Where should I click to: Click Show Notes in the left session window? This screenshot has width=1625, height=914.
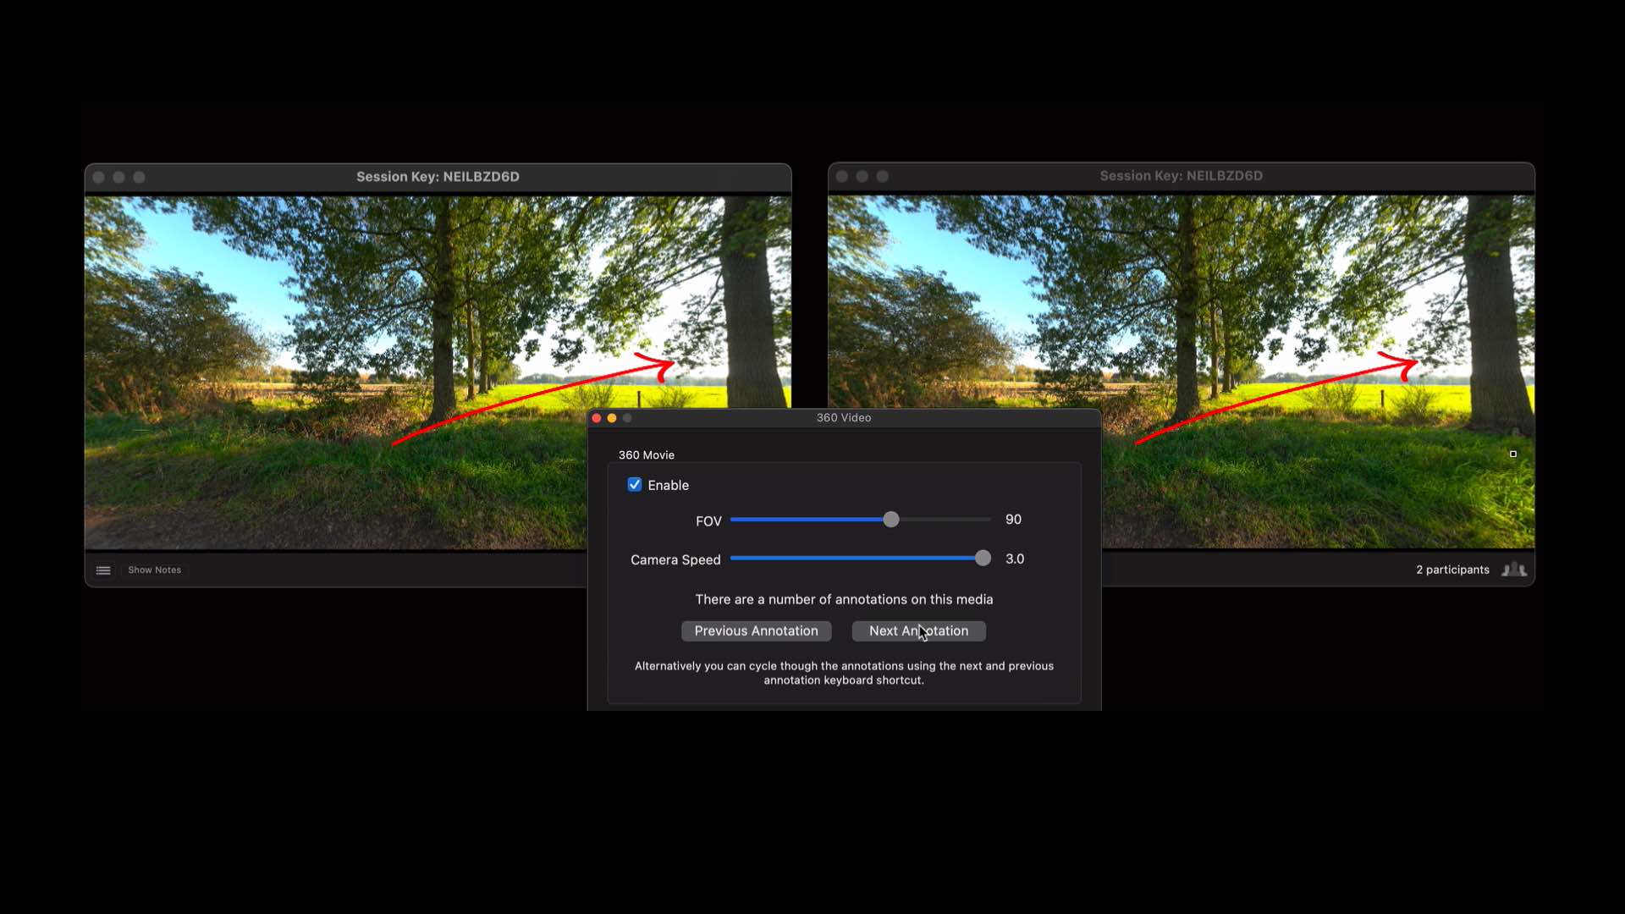(x=154, y=570)
